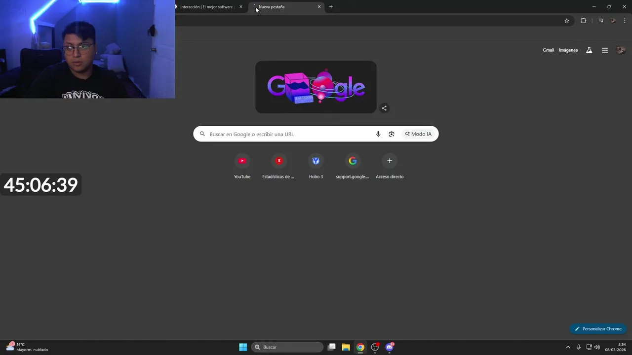Open network settings from system tray

[x=589, y=347]
